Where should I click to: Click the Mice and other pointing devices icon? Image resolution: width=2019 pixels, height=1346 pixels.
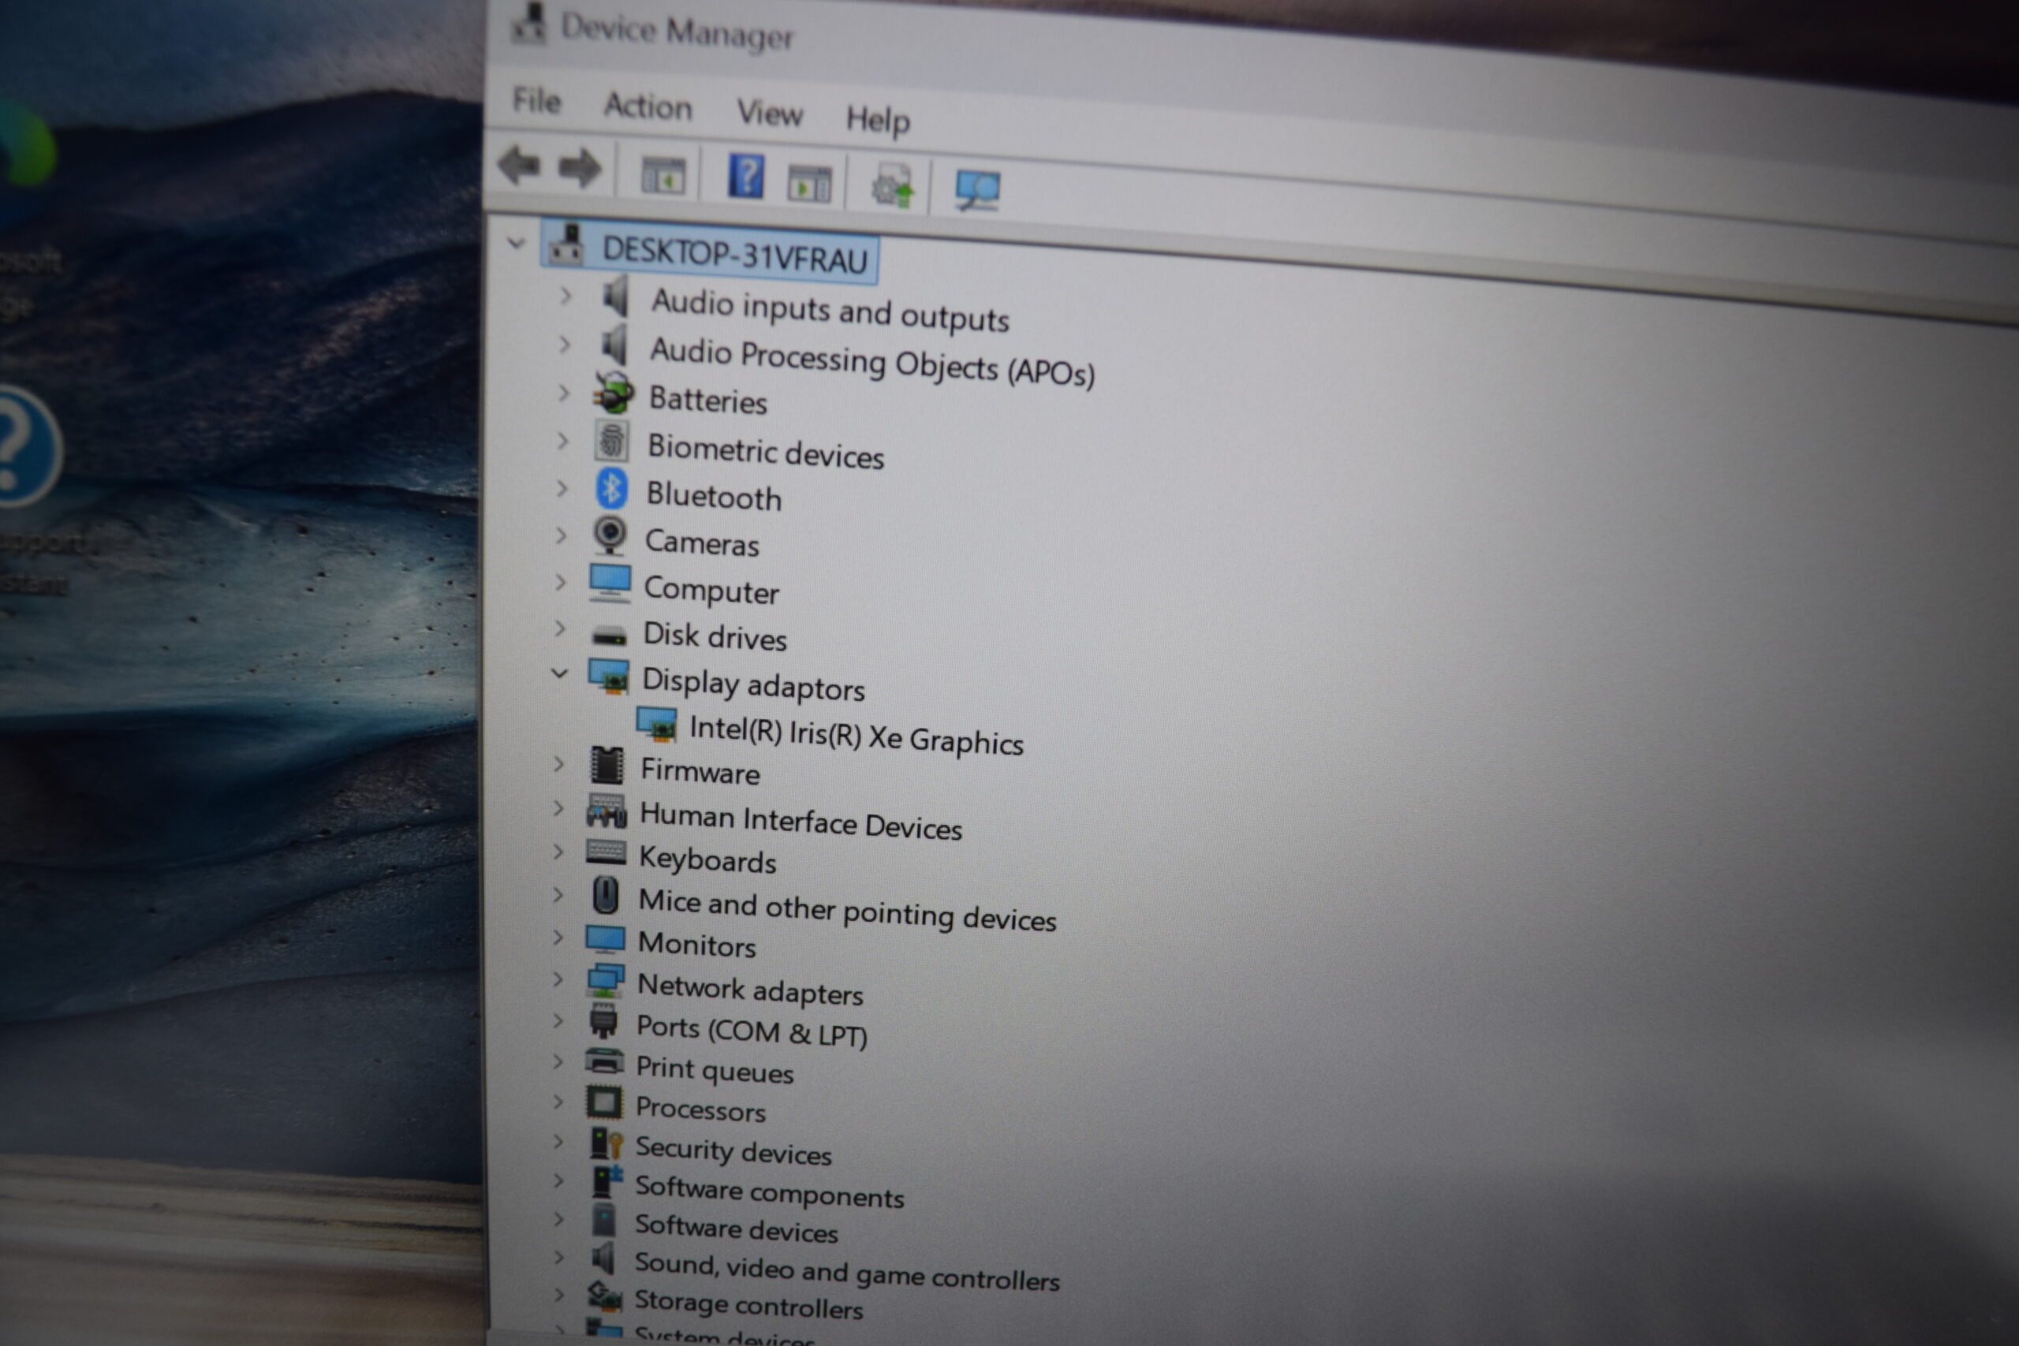(x=605, y=895)
